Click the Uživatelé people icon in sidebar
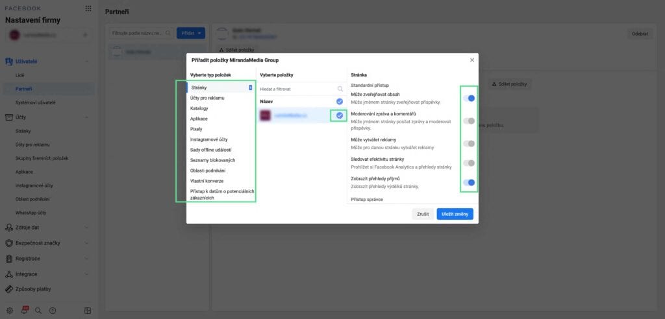Image resolution: width=665 pixels, height=319 pixels. tap(9, 62)
